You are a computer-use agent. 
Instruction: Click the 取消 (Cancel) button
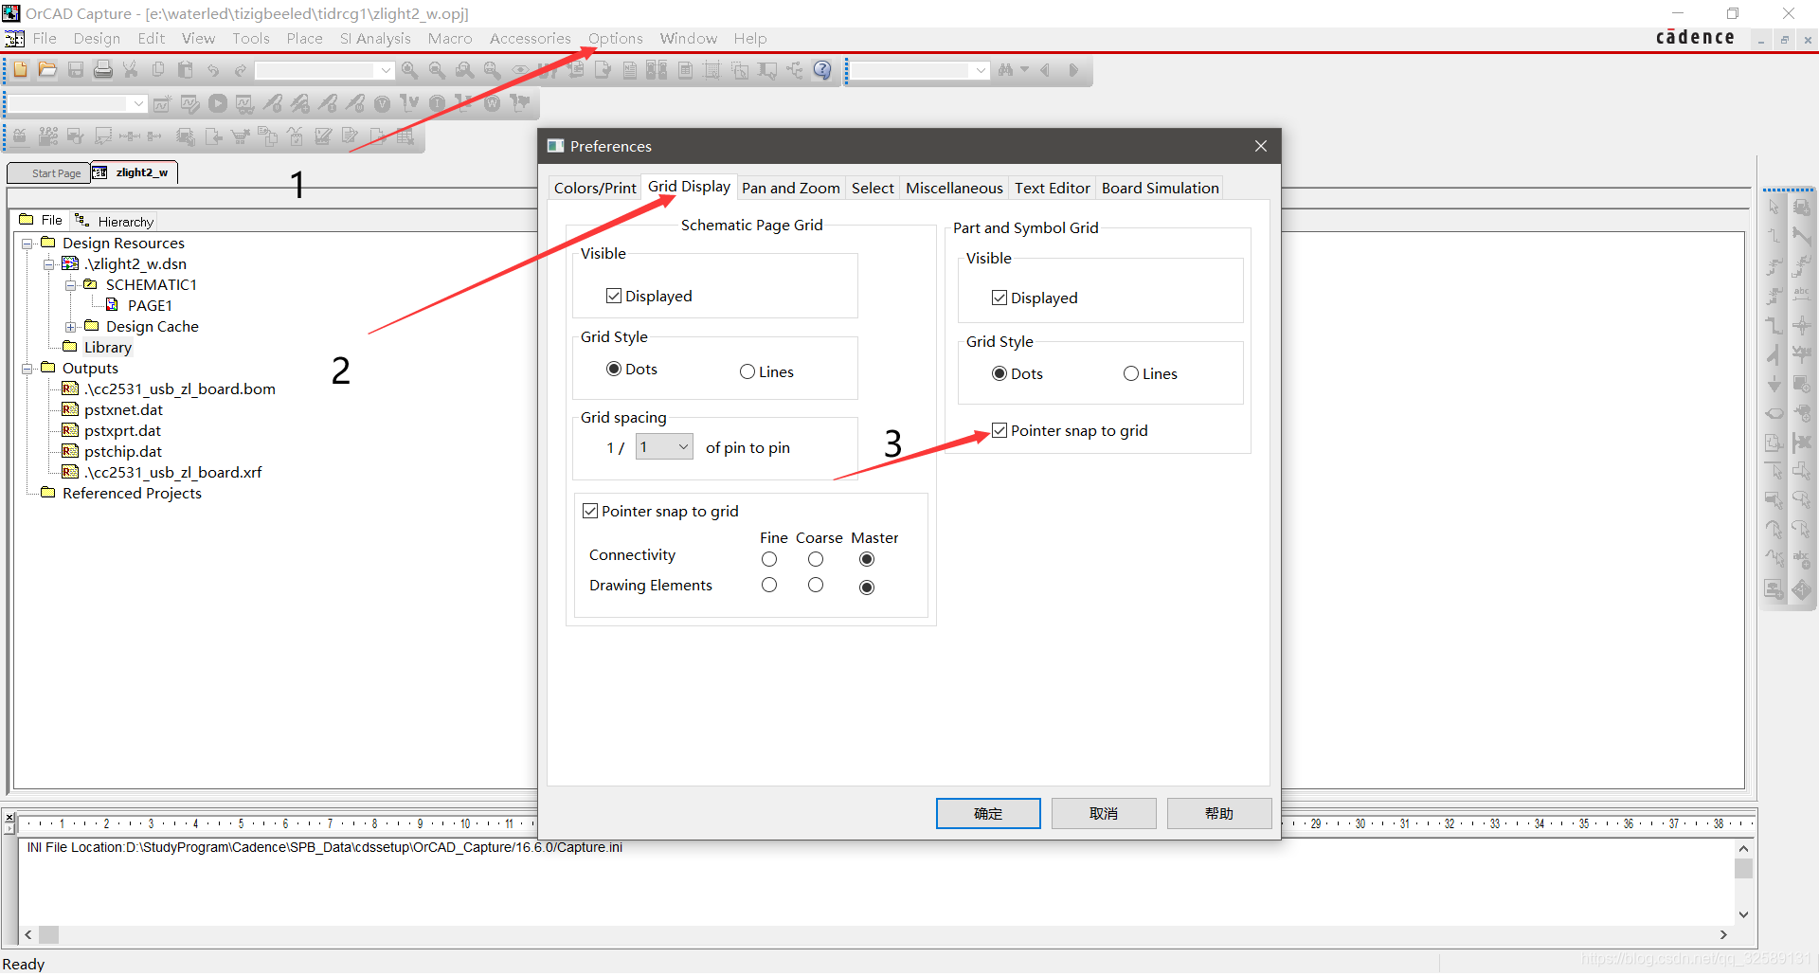(1104, 814)
